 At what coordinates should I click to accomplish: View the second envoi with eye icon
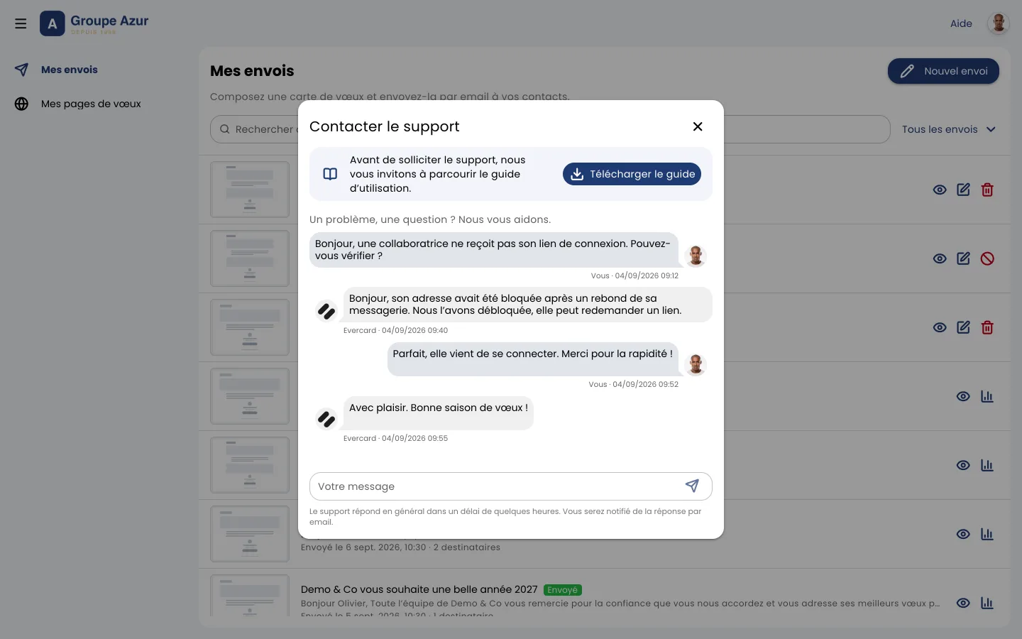(940, 258)
